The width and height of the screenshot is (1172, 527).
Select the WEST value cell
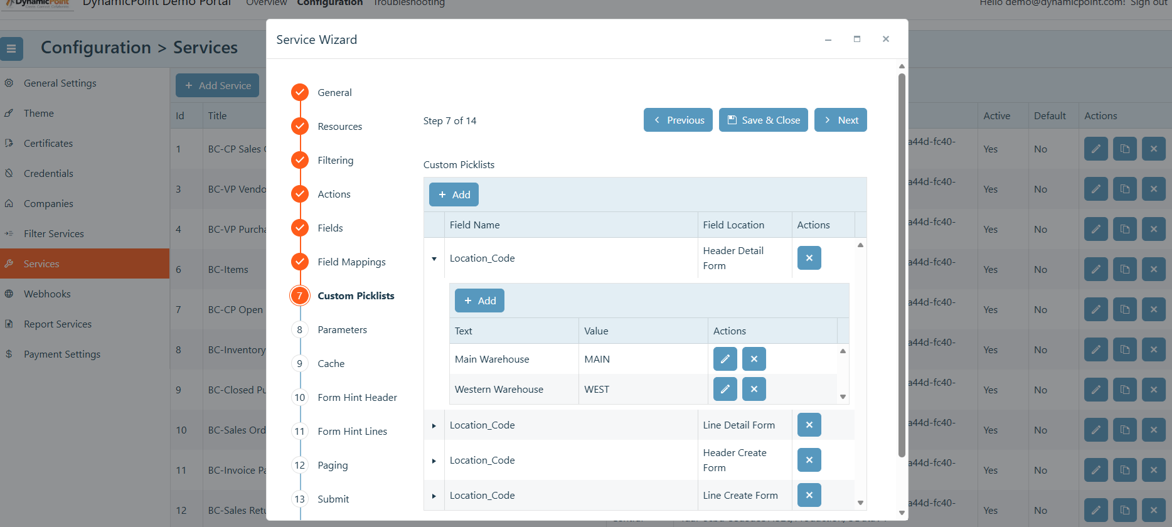tap(643, 389)
